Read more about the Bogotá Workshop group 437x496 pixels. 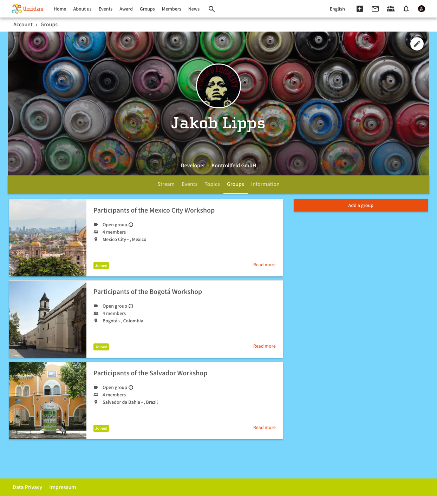point(265,346)
